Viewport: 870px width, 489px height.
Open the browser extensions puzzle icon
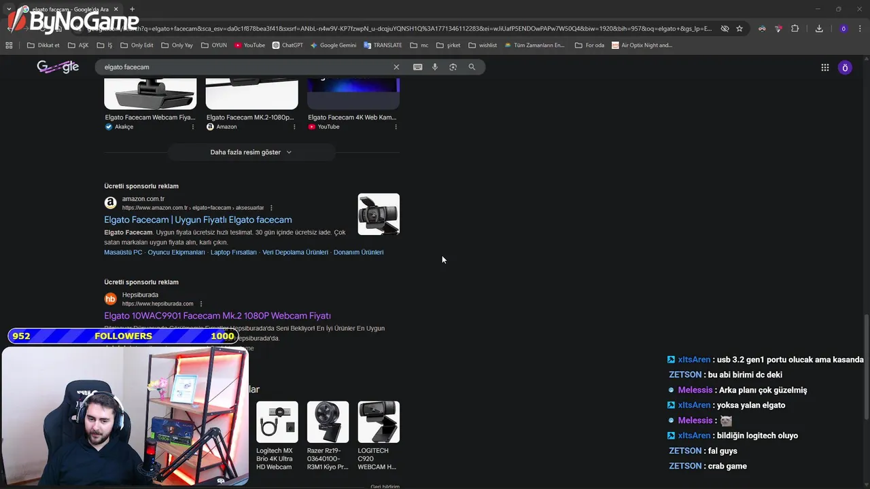click(x=795, y=29)
